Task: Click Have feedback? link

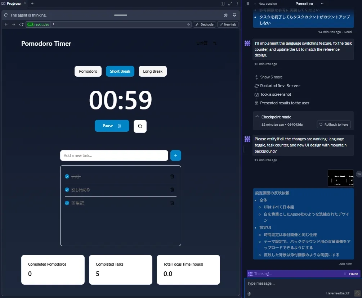Action: click(338, 293)
